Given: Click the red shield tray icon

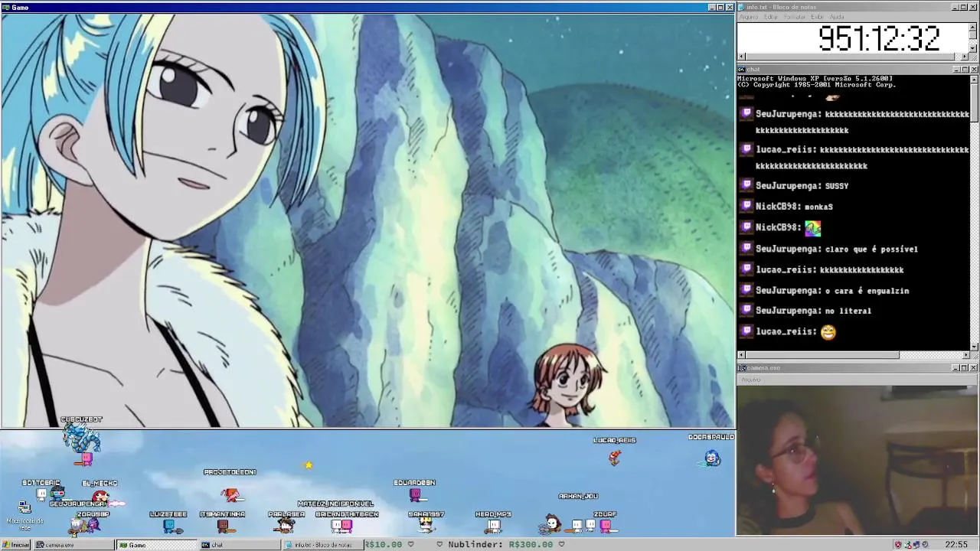Looking at the screenshot, I should click(x=897, y=545).
